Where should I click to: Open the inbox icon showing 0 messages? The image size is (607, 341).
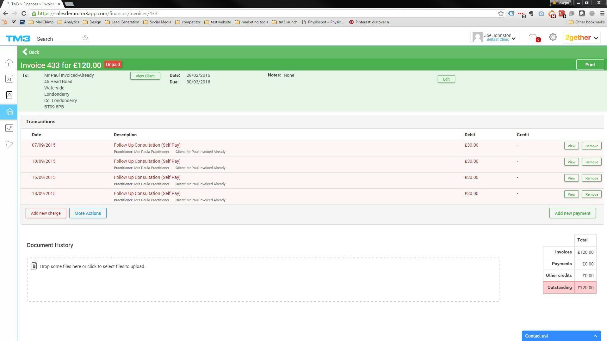533,37
